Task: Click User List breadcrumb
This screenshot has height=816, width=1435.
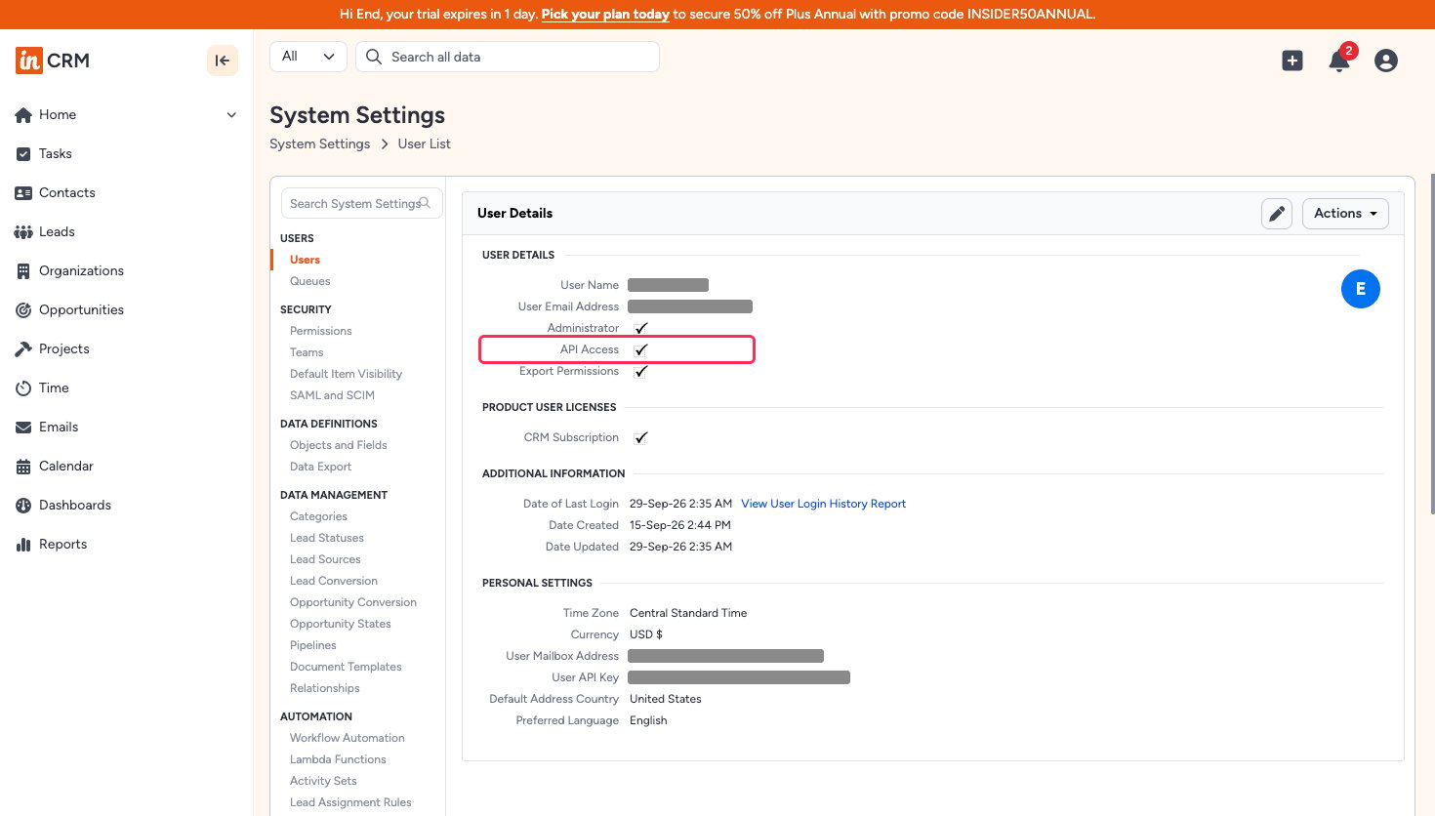Action: pyautogui.click(x=425, y=143)
